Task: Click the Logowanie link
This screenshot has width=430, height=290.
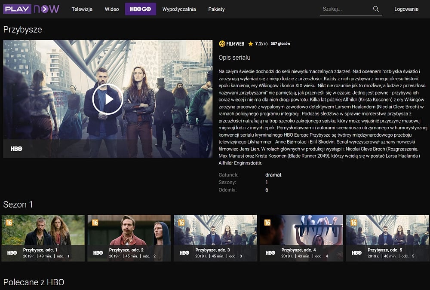Action: (406, 9)
